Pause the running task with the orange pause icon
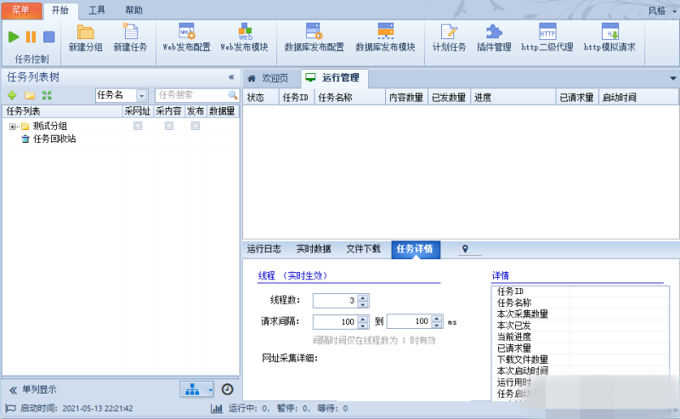Image resolution: width=680 pixels, height=419 pixels. pos(31,37)
